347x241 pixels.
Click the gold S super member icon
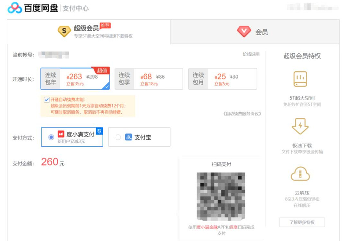64,31
